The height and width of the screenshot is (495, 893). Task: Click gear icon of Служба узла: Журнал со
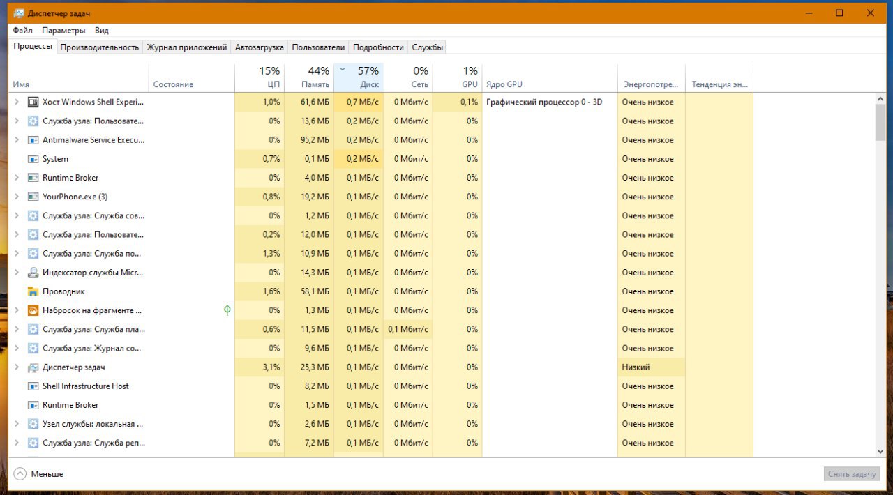pyautogui.click(x=33, y=348)
